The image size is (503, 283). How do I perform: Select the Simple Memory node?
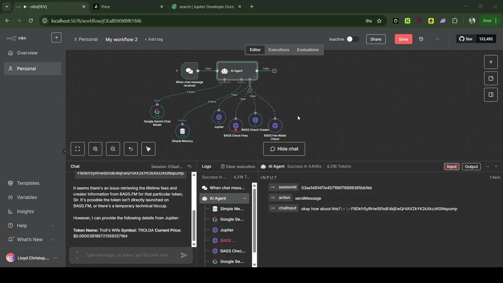pos(182,131)
